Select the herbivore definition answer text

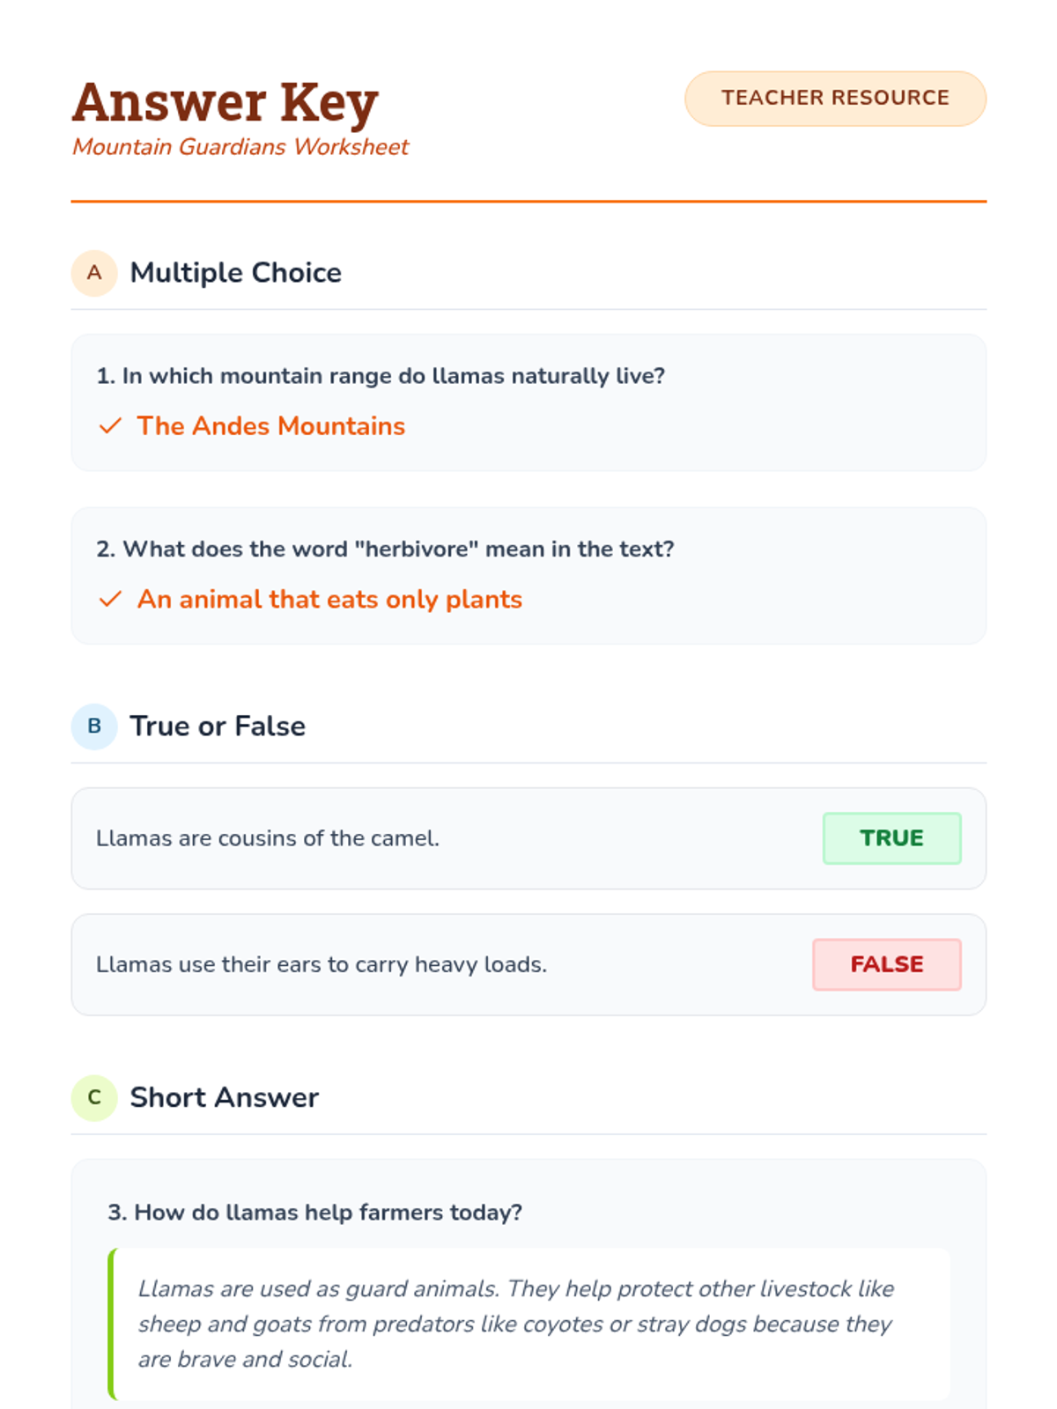[x=329, y=600]
